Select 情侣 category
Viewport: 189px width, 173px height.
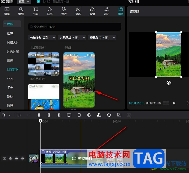10,105
